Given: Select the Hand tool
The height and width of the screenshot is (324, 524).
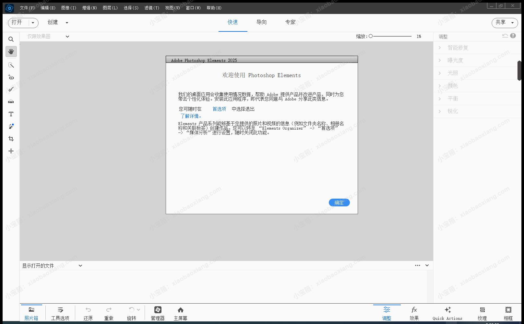Looking at the screenshot, I should click(11, 52).
